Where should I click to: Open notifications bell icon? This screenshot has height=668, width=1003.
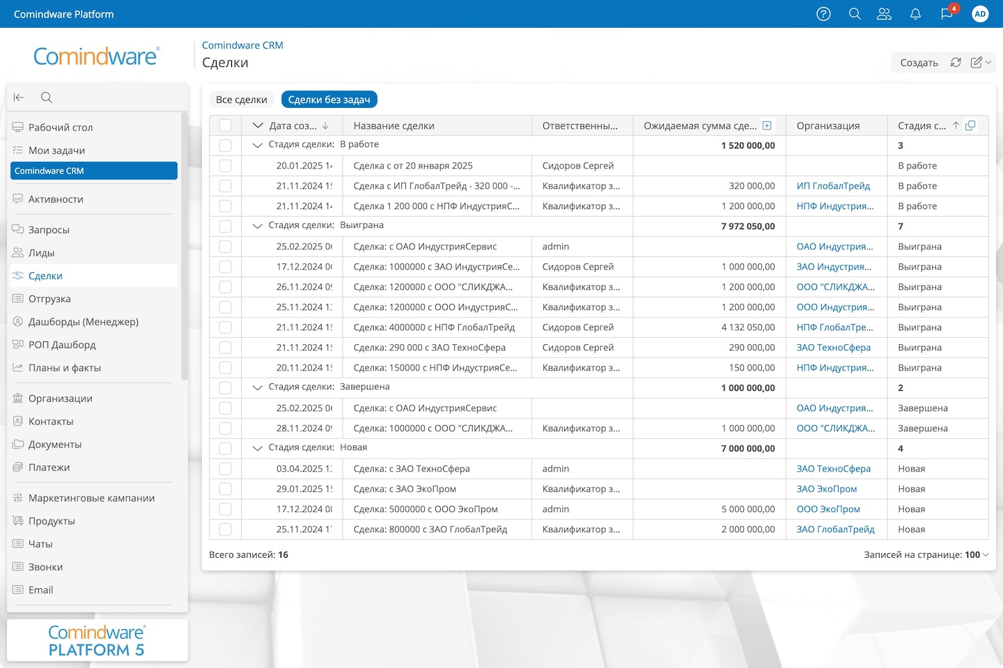915,14
